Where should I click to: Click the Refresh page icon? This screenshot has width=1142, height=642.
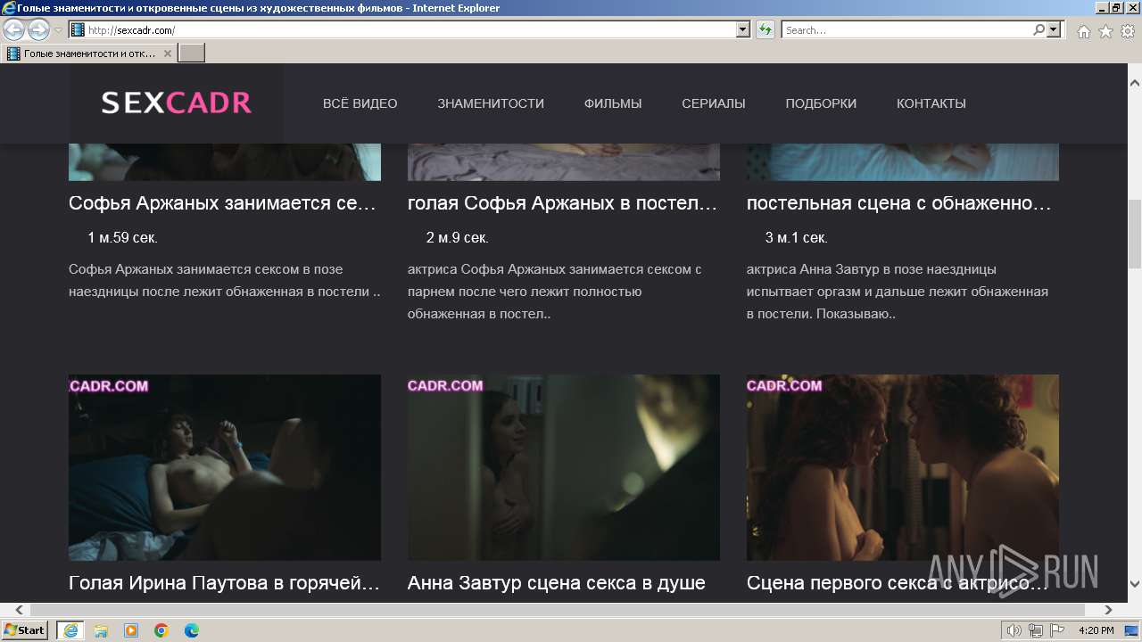(765, 29)
